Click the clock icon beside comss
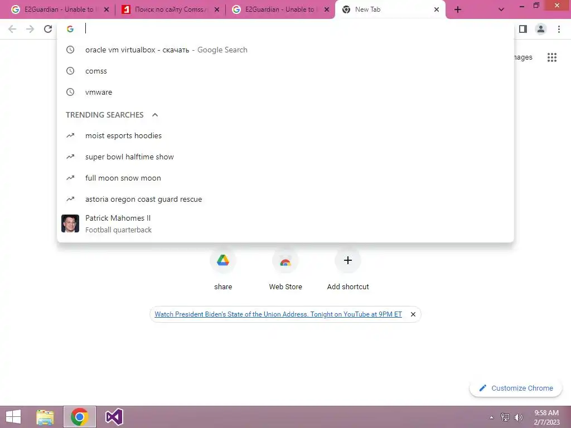 tap(70, 71)
